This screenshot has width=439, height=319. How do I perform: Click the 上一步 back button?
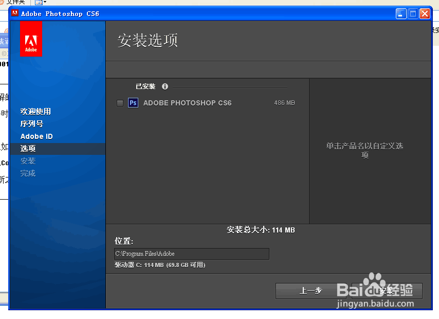coord(311,291)
